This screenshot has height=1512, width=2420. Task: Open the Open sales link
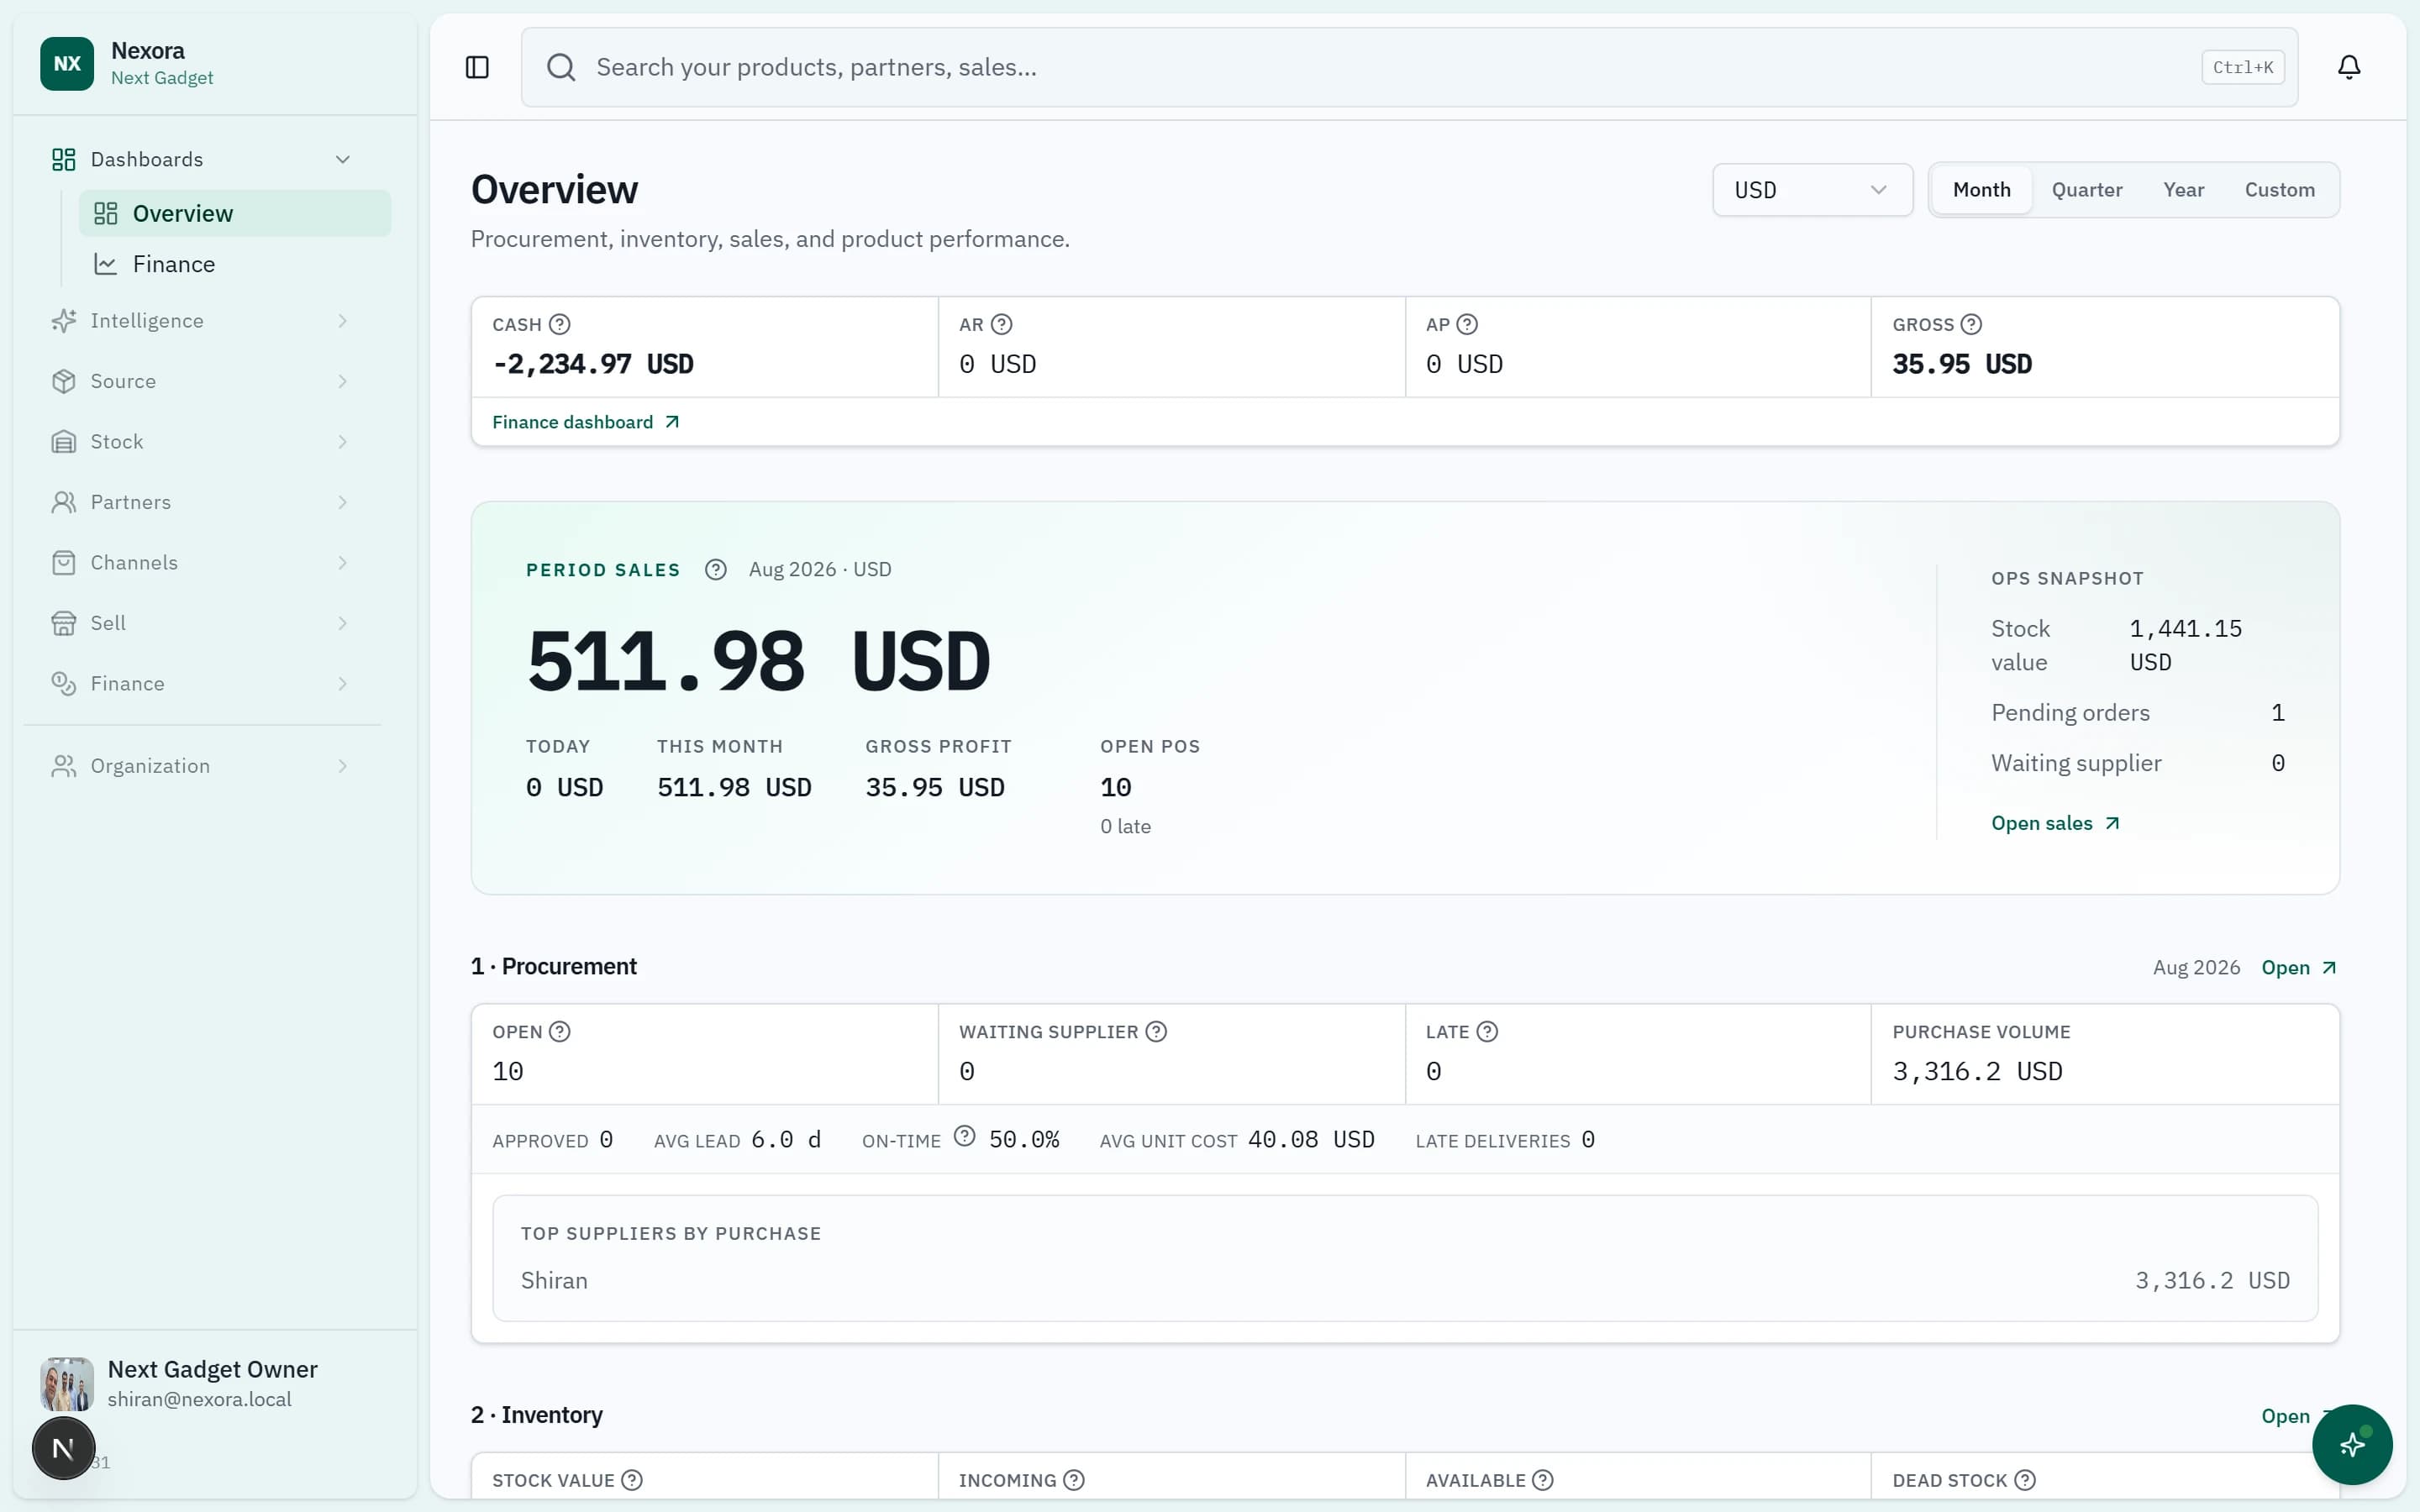(x=2055, y=823)
